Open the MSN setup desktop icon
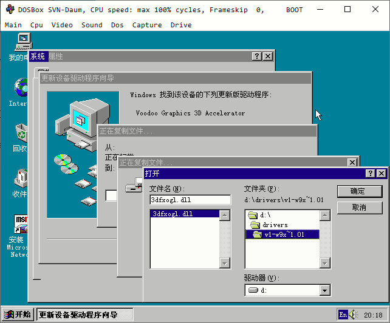Viewport: 390px width, 323px height. (x=21, y=224)
